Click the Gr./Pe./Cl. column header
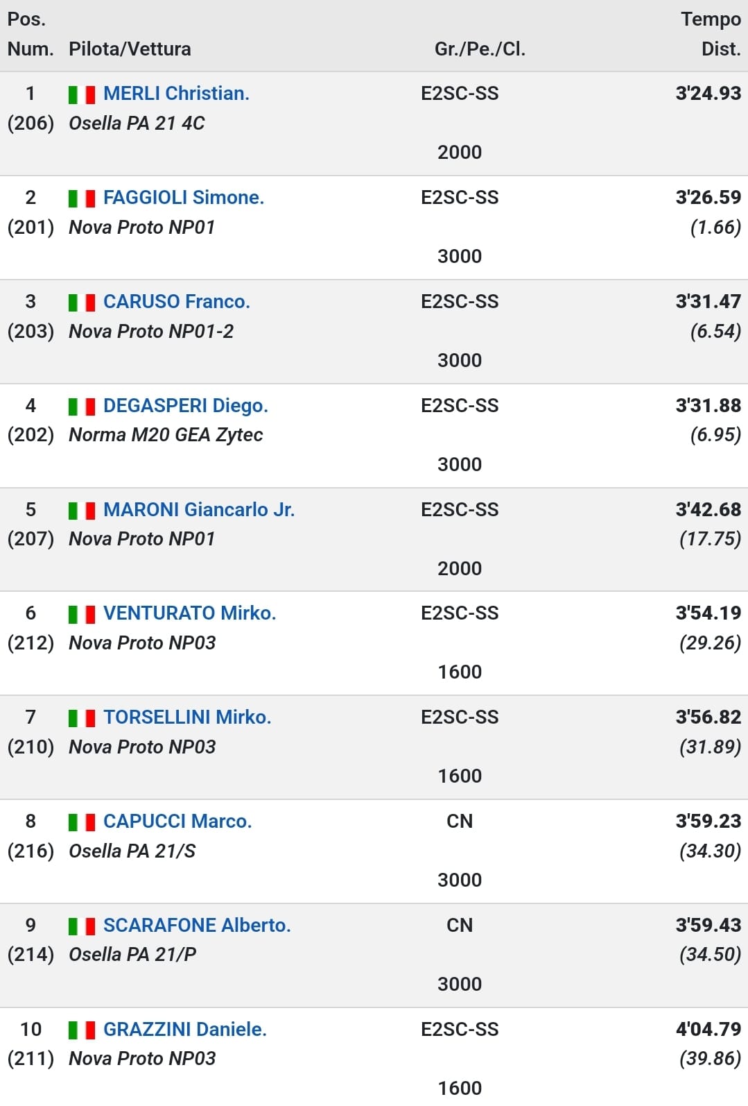 click(480, 49)
